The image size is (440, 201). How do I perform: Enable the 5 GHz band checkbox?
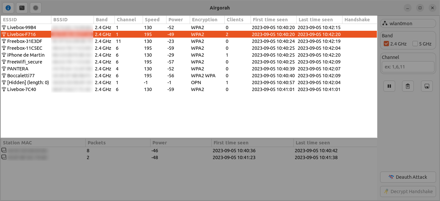click(x=415, y=44)
